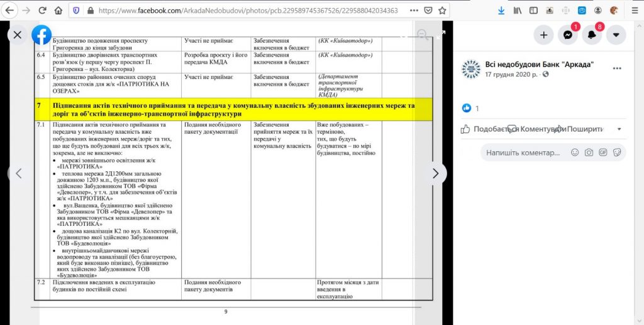Reload the current page
644x325 pixels.
(x=42, y=10)
